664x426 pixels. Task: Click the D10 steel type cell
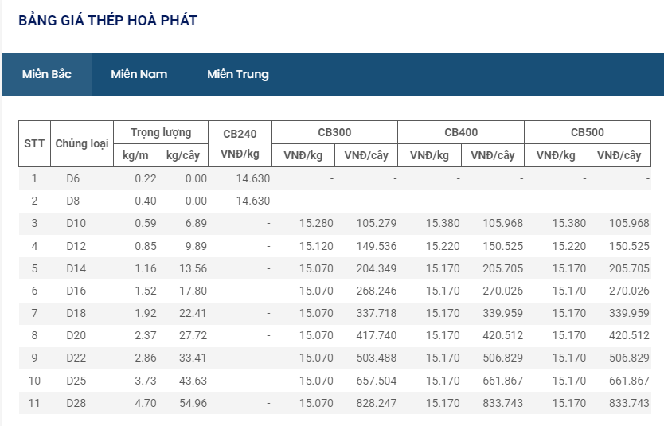coord(76,223)
